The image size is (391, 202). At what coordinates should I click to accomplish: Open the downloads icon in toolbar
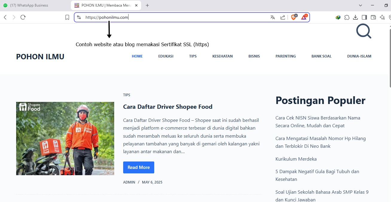pos(355,17)
